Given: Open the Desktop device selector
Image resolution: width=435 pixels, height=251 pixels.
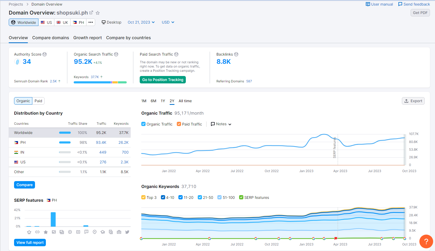Looking at the screenshot, I should [112, 22].
